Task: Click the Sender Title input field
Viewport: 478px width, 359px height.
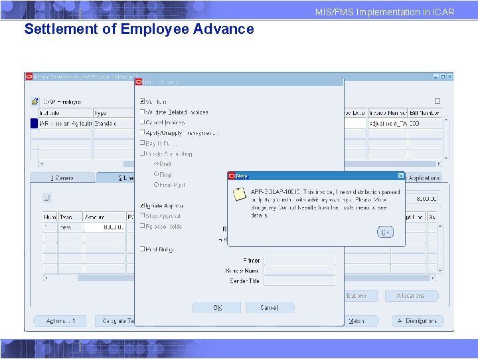Action: [299, 281]
